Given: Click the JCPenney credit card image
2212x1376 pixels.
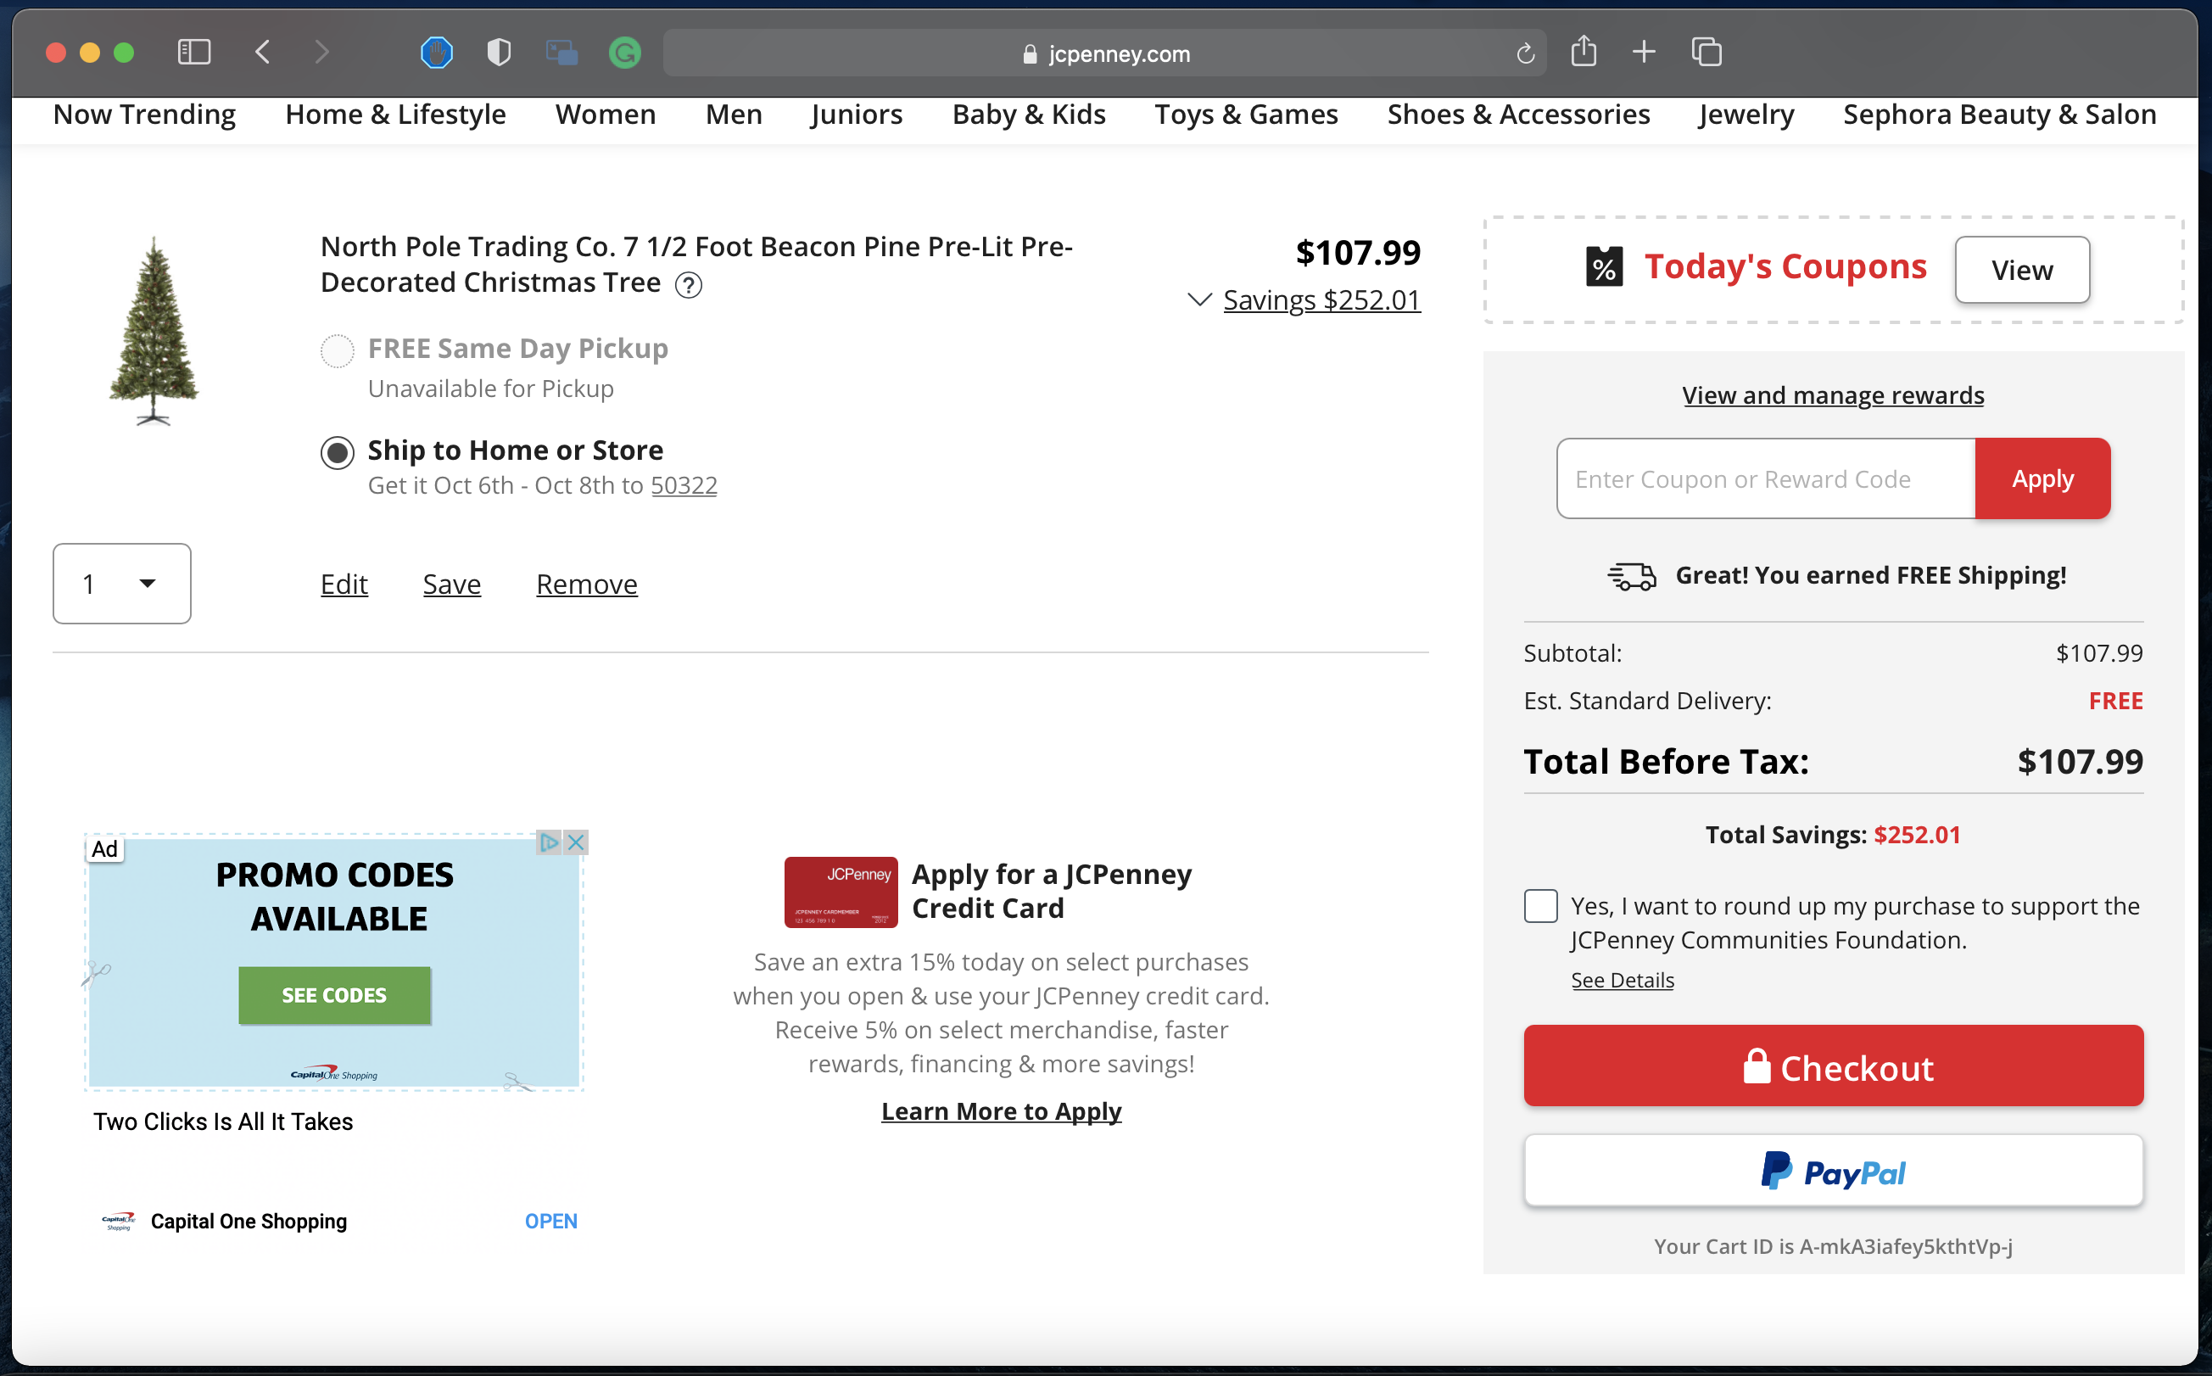Looking at the screenshot, I should [x=841, y=892].
